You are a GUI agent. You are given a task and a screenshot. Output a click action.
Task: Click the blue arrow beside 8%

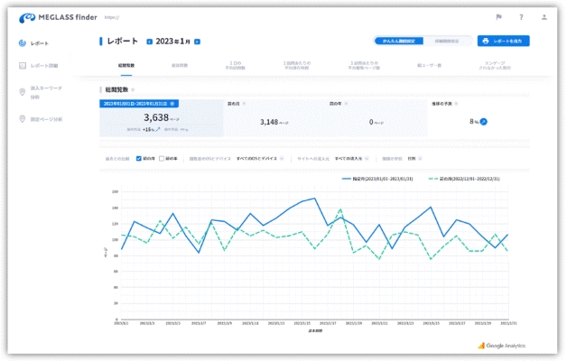tap(484, 122)
